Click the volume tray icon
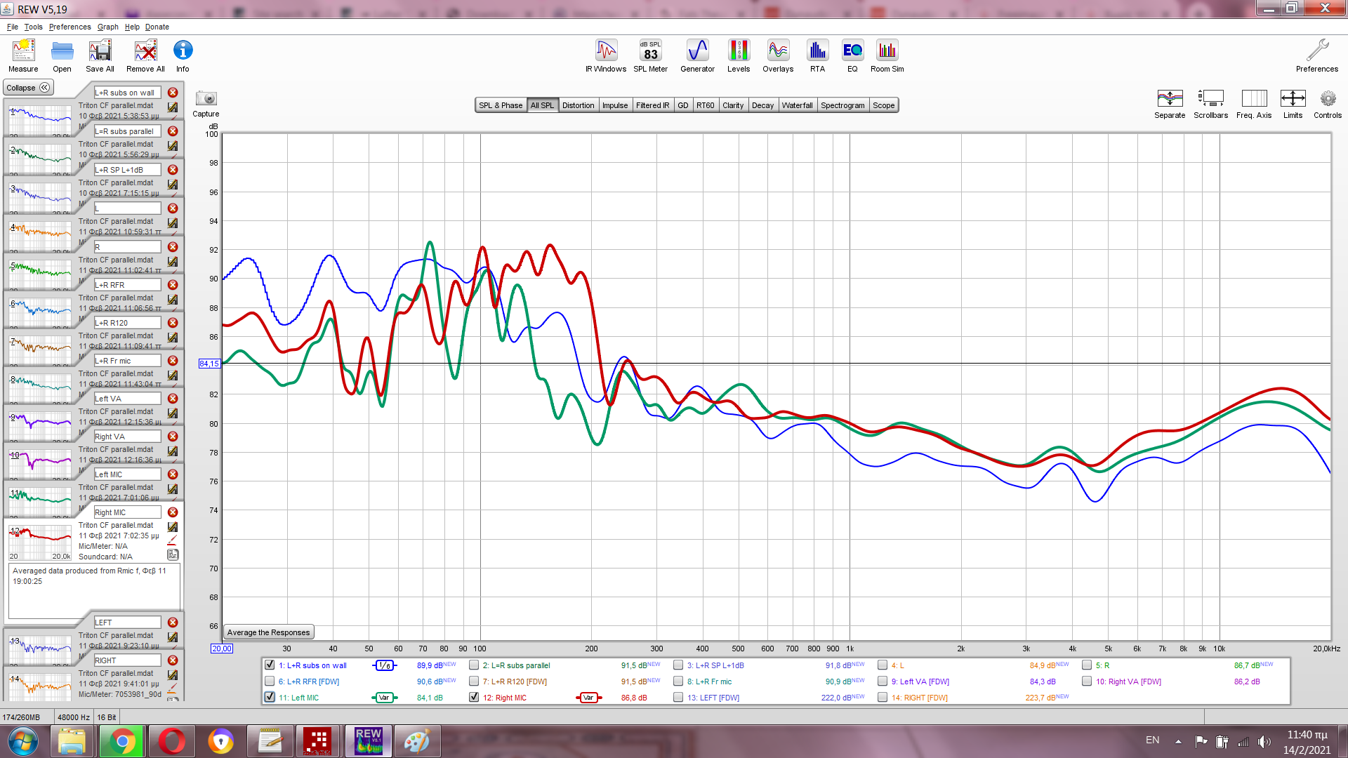The width and height of the screenshot is (1348, 758). (1264, 741)
